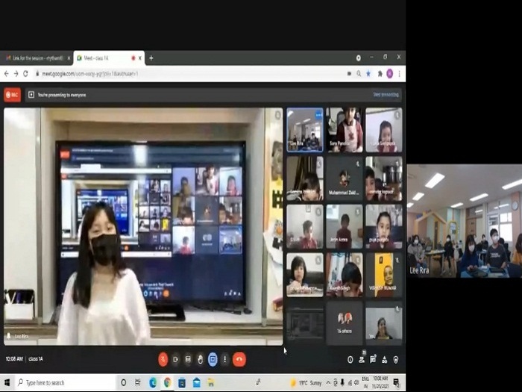Toggle the muted microphone button

pyautogui.click(x=163, y=359)
